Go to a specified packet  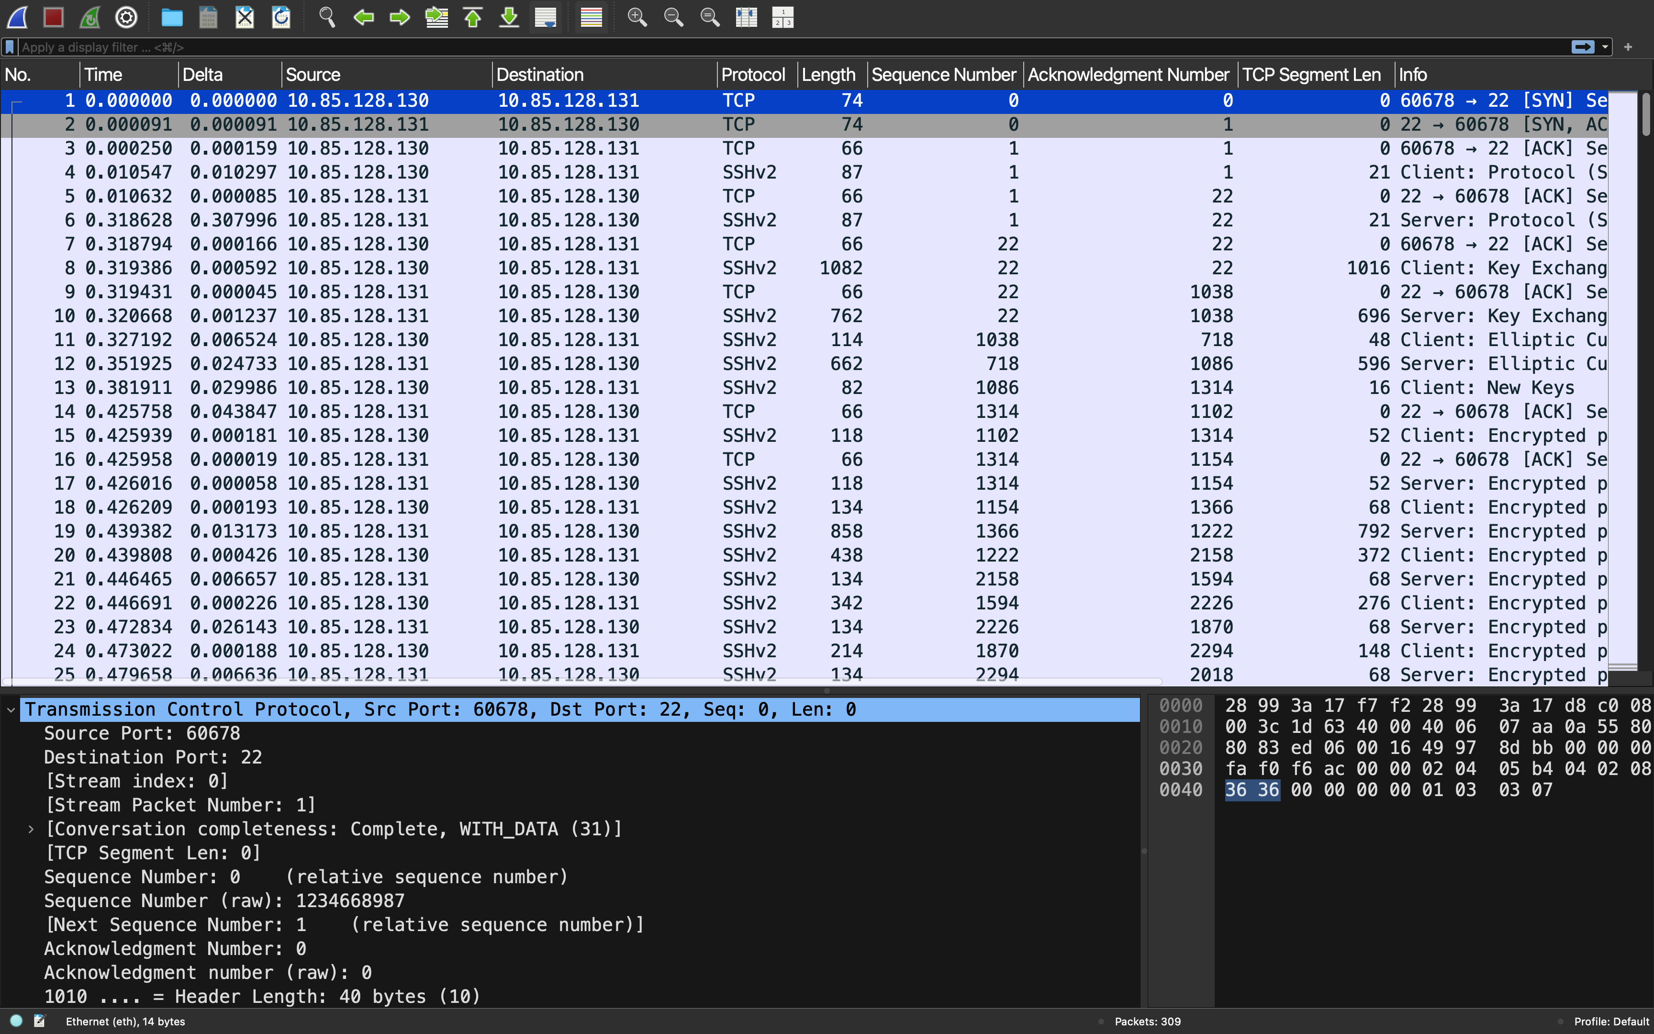click(x=436, y=17)
